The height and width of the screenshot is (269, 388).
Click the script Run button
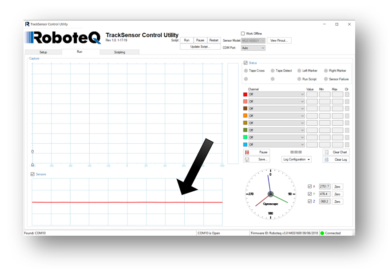coord(186,40)
